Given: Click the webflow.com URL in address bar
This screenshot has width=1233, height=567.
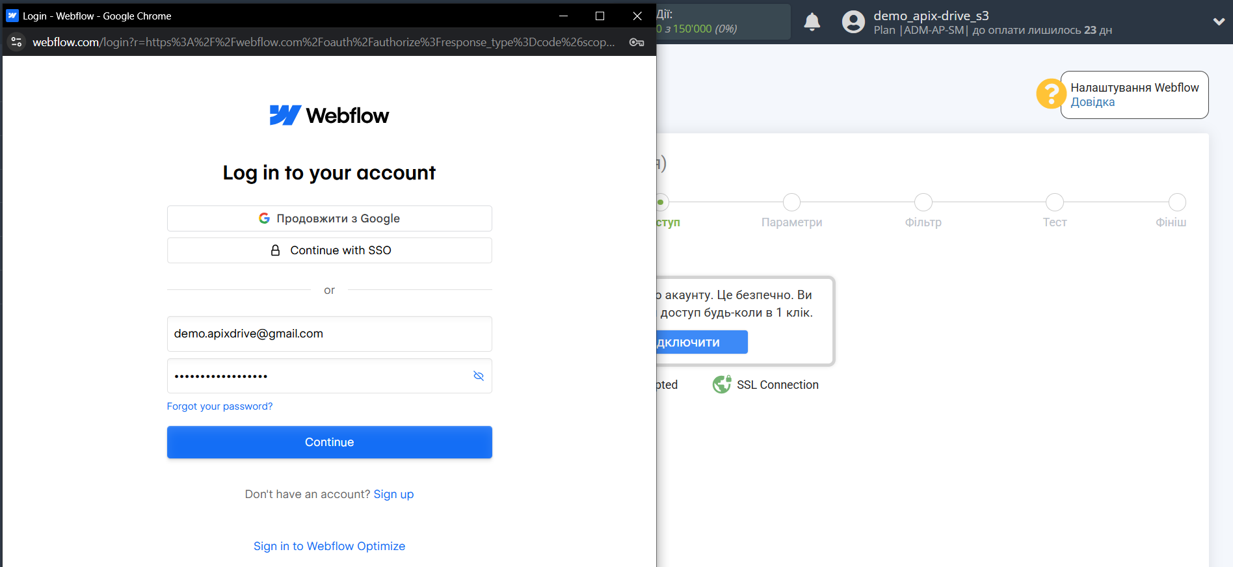Looking at the screenshot, I should (x=323, y=42).
